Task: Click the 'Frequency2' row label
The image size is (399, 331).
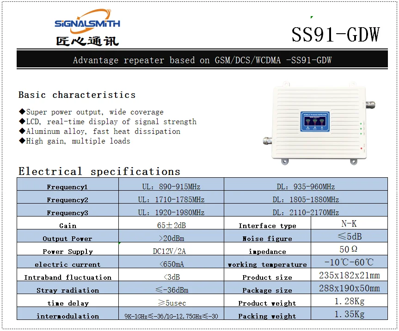Action: tap(68, 200)
